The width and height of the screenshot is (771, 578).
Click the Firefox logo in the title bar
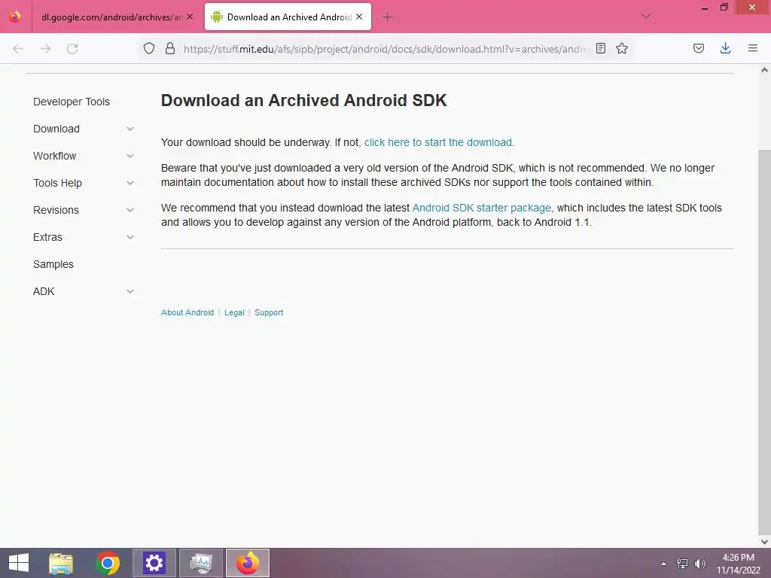[x=15, y=17]
